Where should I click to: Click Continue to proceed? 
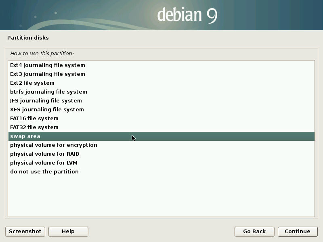point(298,232)
